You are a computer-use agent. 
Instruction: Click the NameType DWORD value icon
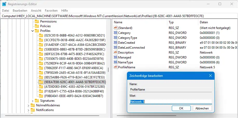point(115,62)
